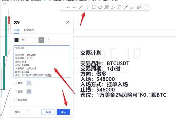Select the horizontal ray tool

74,7
